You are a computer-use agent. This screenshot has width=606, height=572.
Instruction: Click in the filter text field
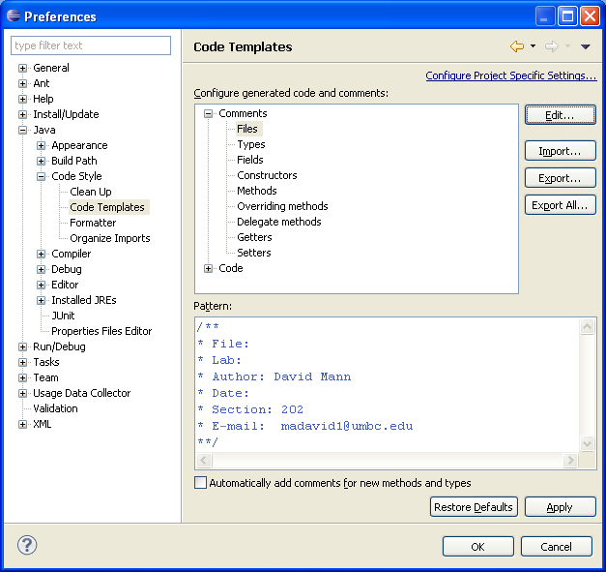[x=91, y=45]
